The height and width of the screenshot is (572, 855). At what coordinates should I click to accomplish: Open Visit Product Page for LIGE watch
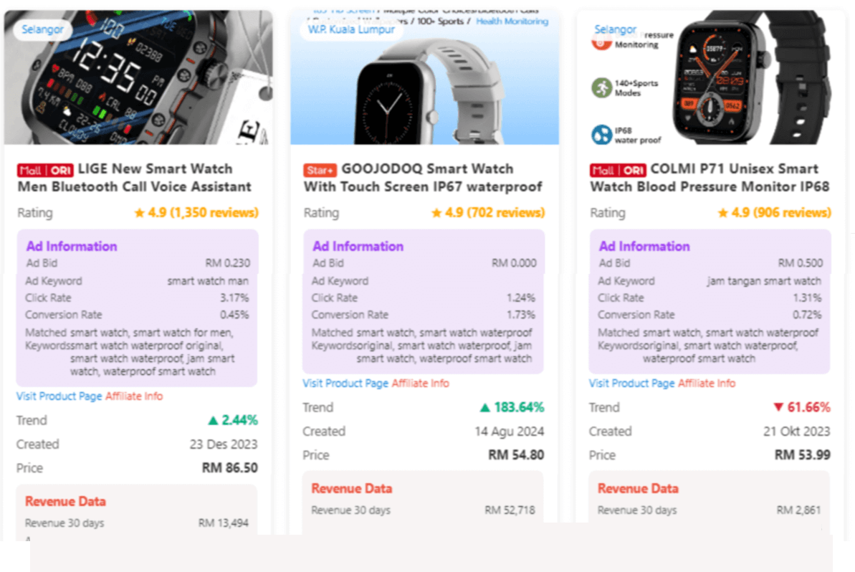point(59,396)
